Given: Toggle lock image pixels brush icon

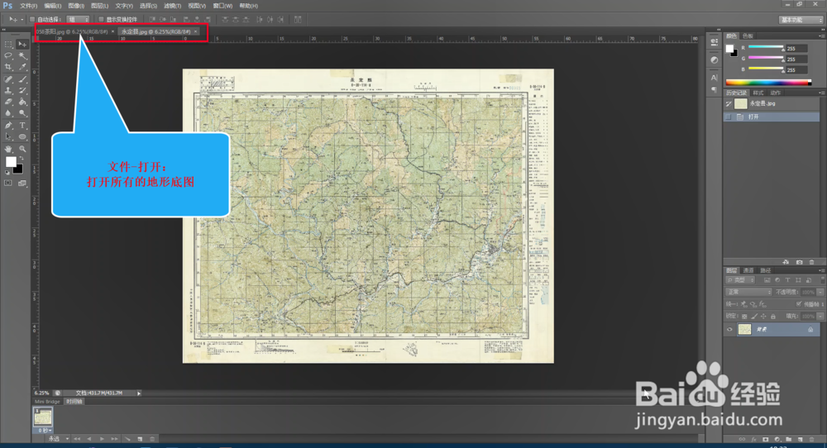Looking at the screenshot, I should pyautogui.click(x=754, y=317).
